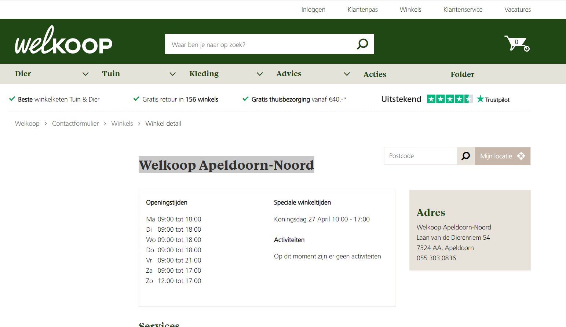Click the Koningsdag 27 April opening time
Viewport: 566px width, 327px height.
click(x=322, y=219)
